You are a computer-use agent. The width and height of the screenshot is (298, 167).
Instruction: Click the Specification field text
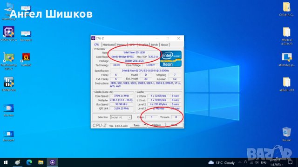point(145,71)
